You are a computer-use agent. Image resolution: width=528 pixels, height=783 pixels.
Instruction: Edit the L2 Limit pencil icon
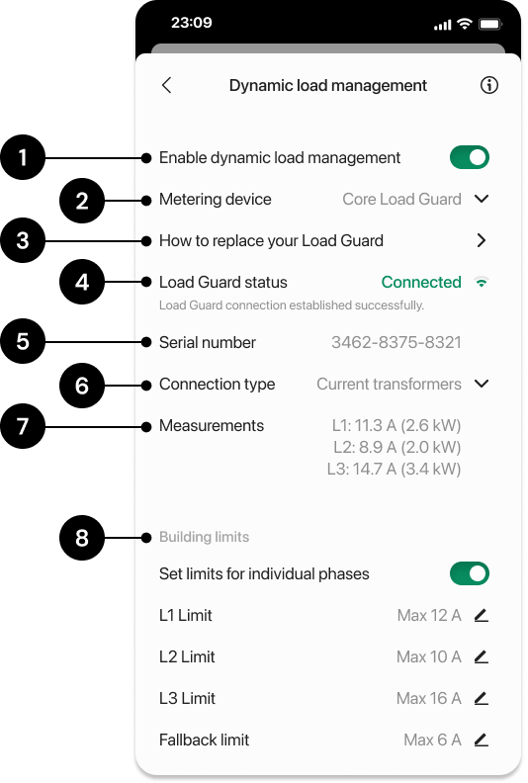click(482, 656)
